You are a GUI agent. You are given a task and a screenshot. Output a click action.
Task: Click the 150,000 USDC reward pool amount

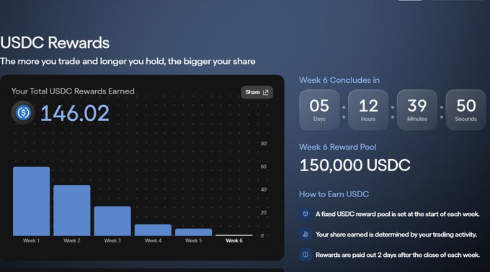pos(355,166)
